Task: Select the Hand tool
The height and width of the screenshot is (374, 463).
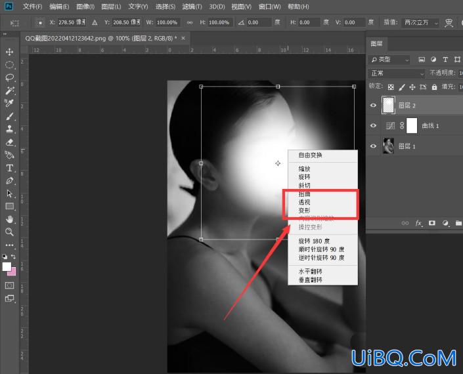Action: (9, 219)
